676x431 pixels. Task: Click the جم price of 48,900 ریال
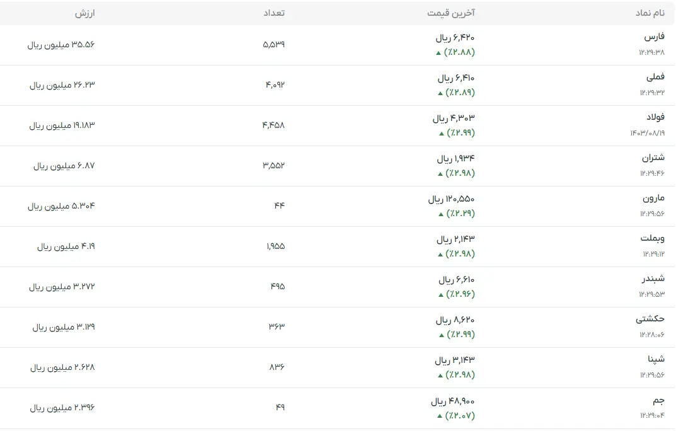(x=452, y=401)
